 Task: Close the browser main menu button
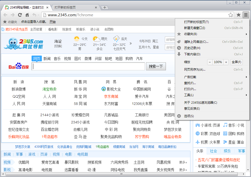pos(246,15)
